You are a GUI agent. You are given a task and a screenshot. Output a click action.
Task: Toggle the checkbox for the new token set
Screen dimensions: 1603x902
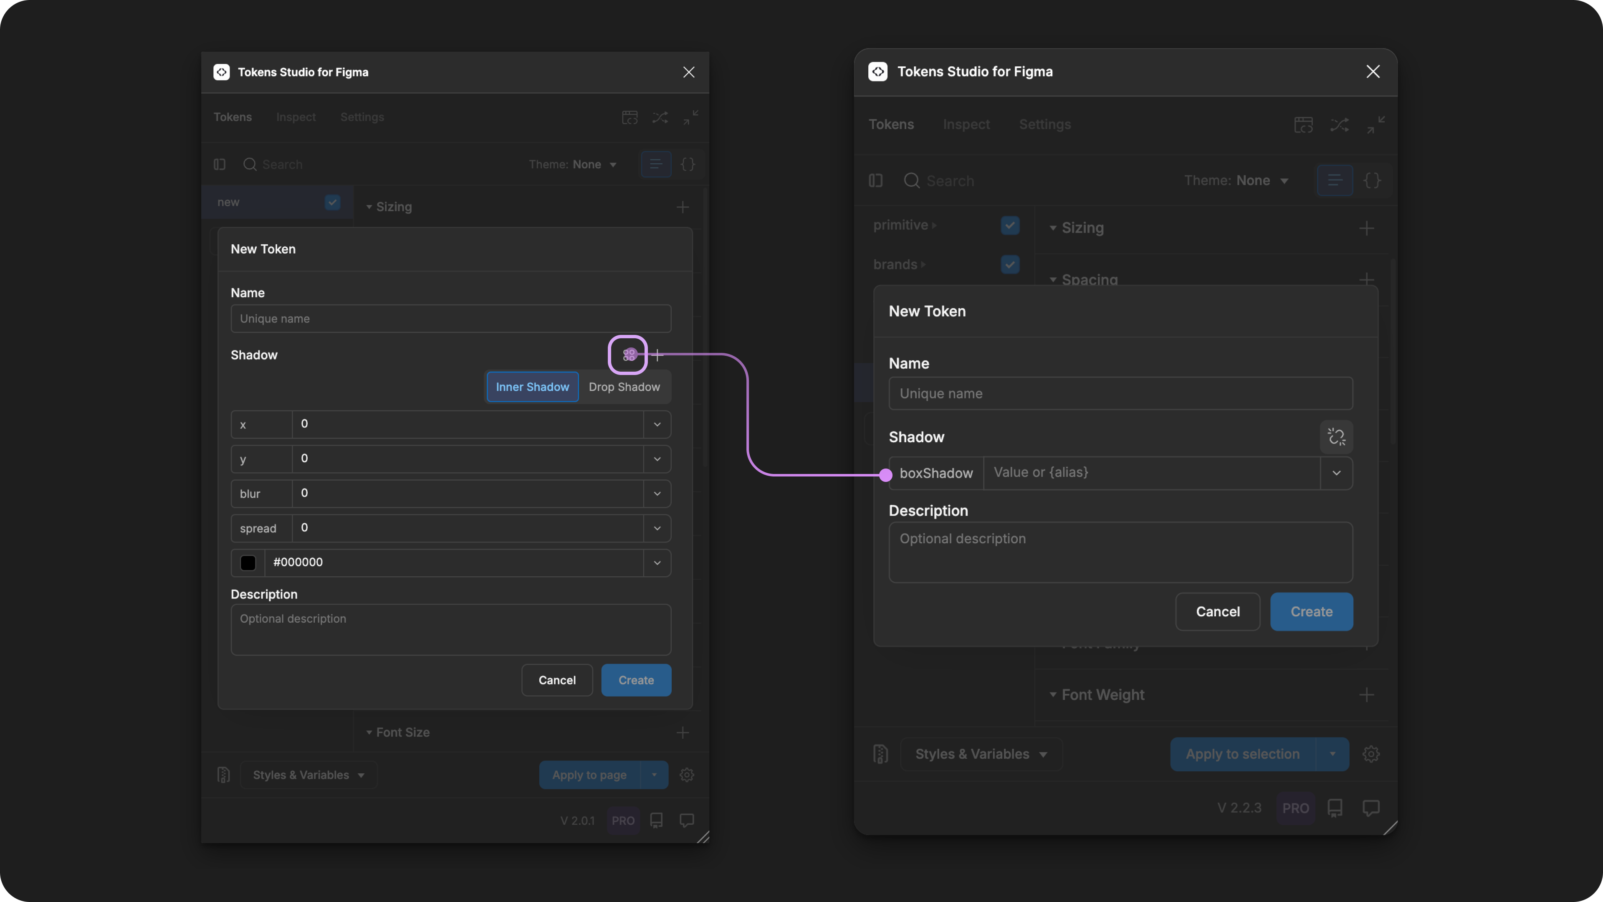click(332, 202)
